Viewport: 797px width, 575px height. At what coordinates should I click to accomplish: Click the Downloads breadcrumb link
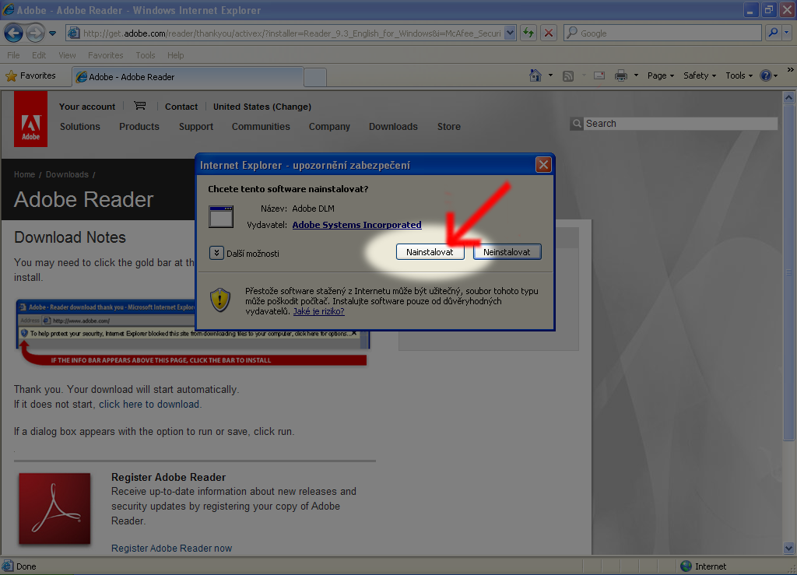(x=67, y=174)
